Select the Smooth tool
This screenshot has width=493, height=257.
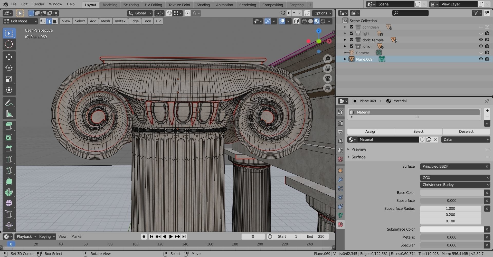pos(9,203)
